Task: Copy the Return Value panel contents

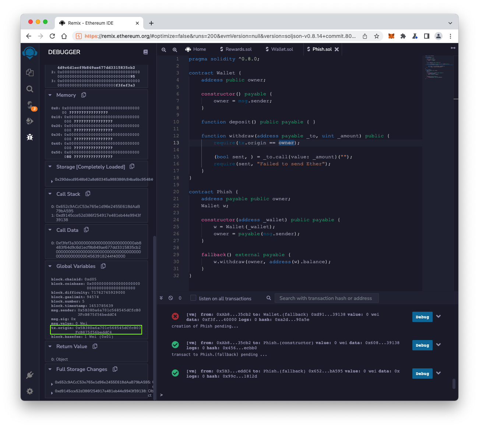Action: (x=95, y=346)
